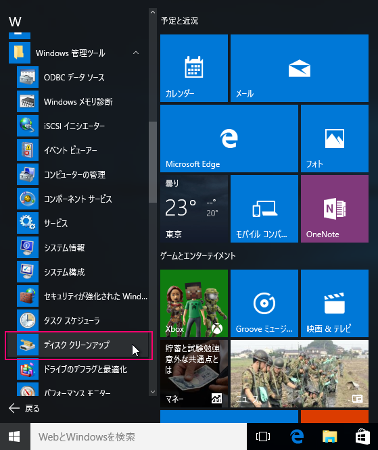Image resolution: width=378 pixels, height=450 pixels.
Task: Open the Microsoft Edge tile
Action: [229, 139]
